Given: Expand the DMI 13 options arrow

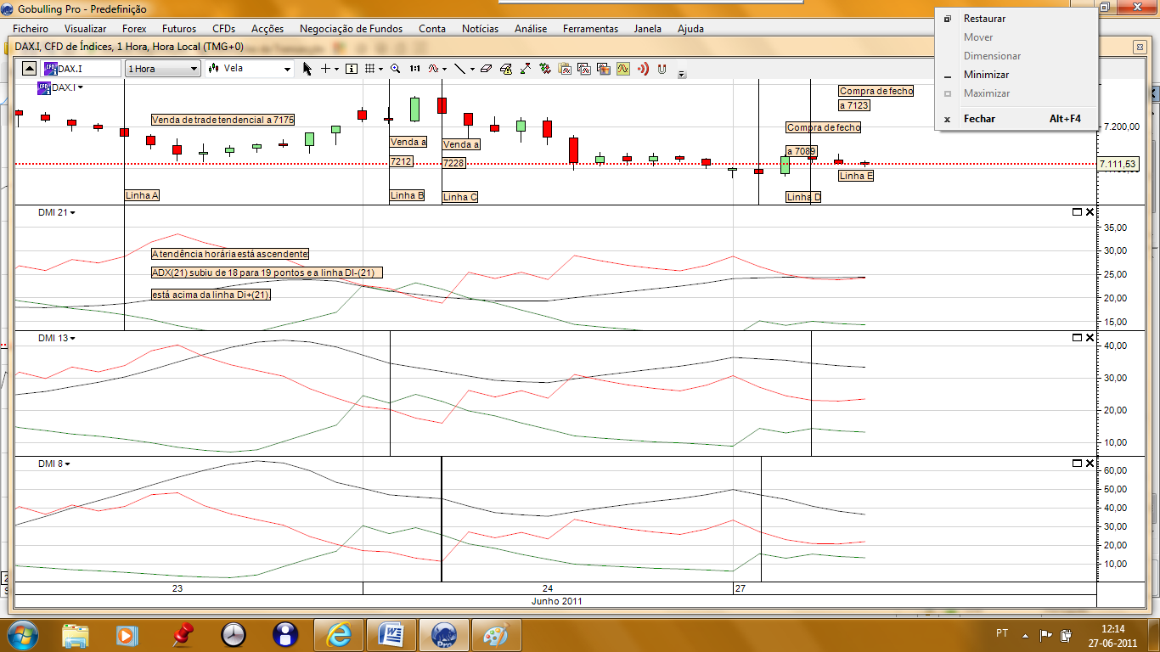Looking at the screenshot, I should pos(72,339).
